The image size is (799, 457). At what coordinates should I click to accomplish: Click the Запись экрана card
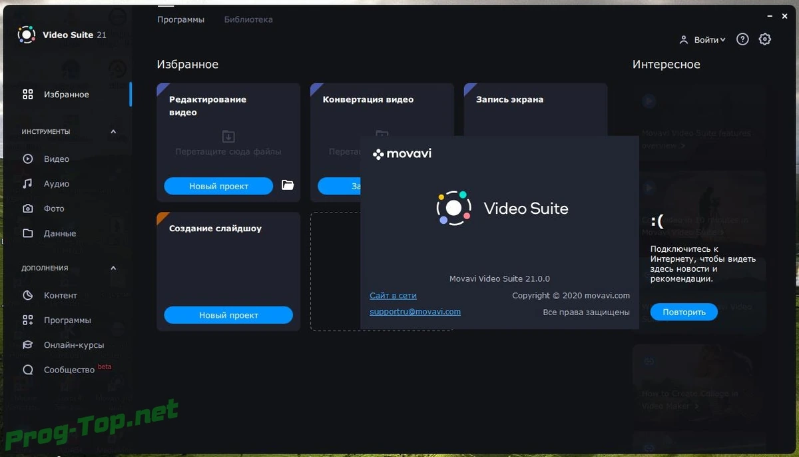[x=535, y=110]
